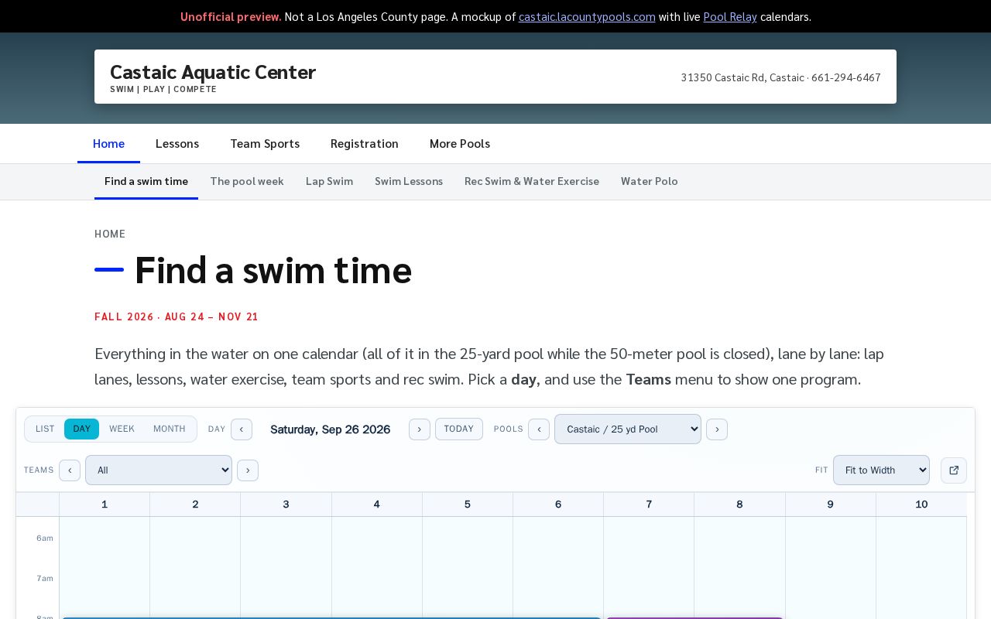Select previous pool arrow
Image resolution: width=991 pixels, height=619 pixels.
(x=539, y=429)
